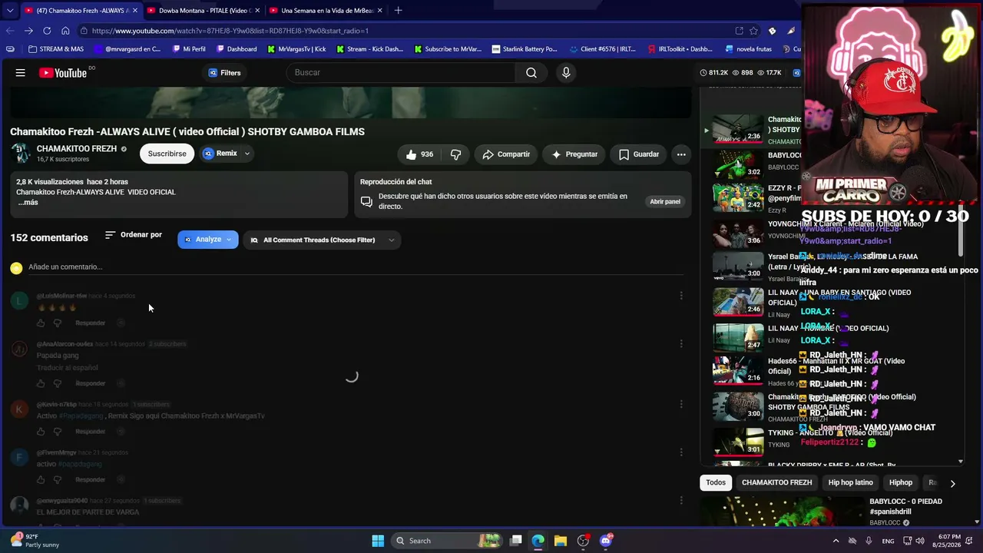Like the @Kevin comment about Remix
The image size is (983, 553).
(41, 432)
